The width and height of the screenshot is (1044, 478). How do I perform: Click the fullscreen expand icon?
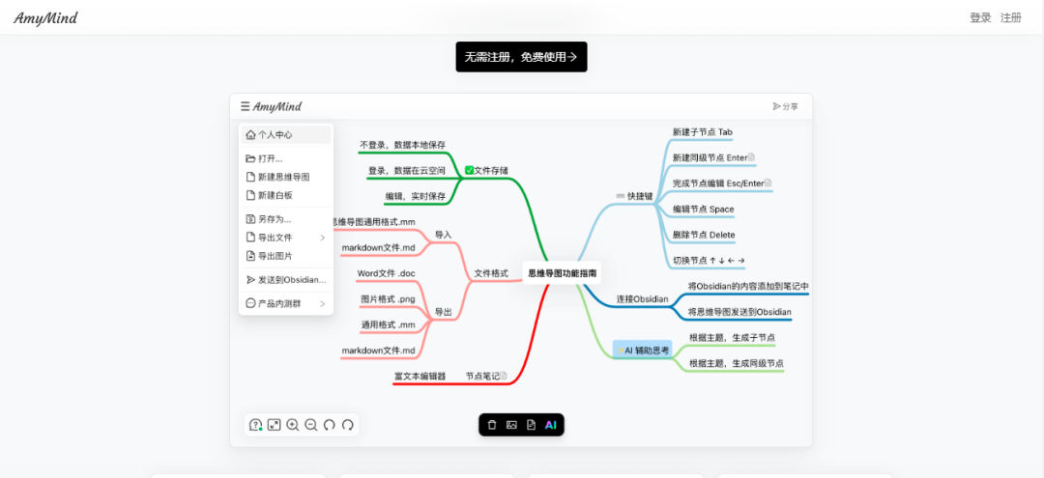point(274,425)
